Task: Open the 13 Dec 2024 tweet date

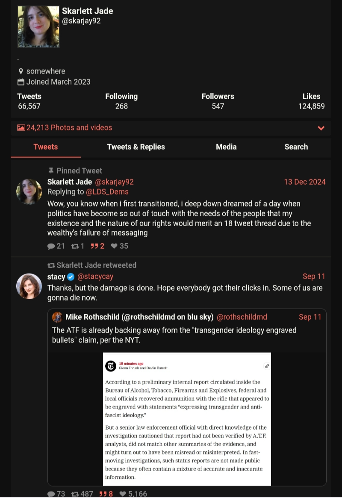Action: point(305,182)
